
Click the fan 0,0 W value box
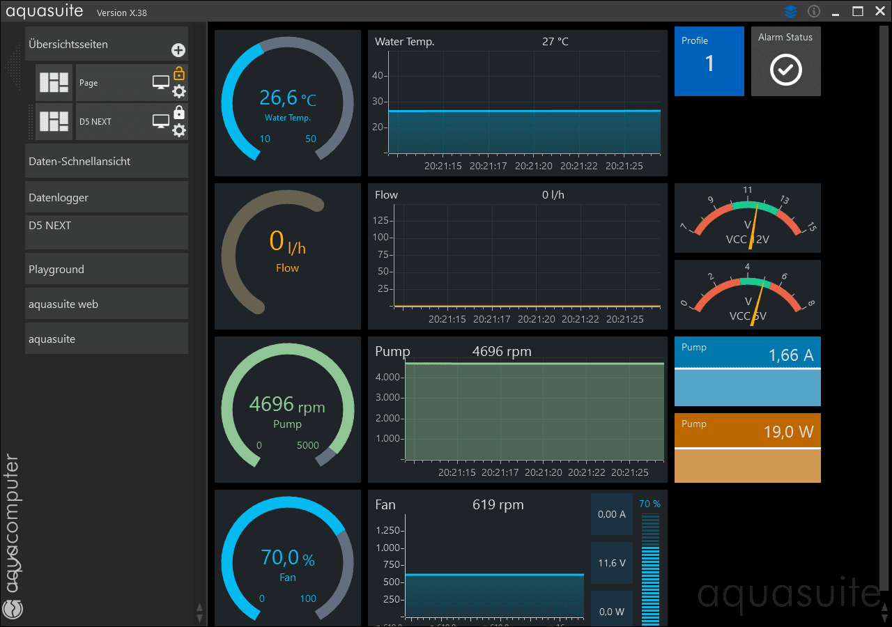pyautogui.click(x=612, y=609)
